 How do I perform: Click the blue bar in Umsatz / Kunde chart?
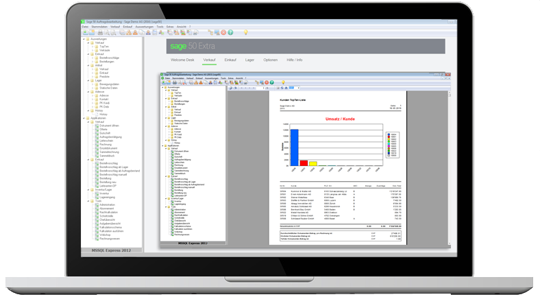295,147
